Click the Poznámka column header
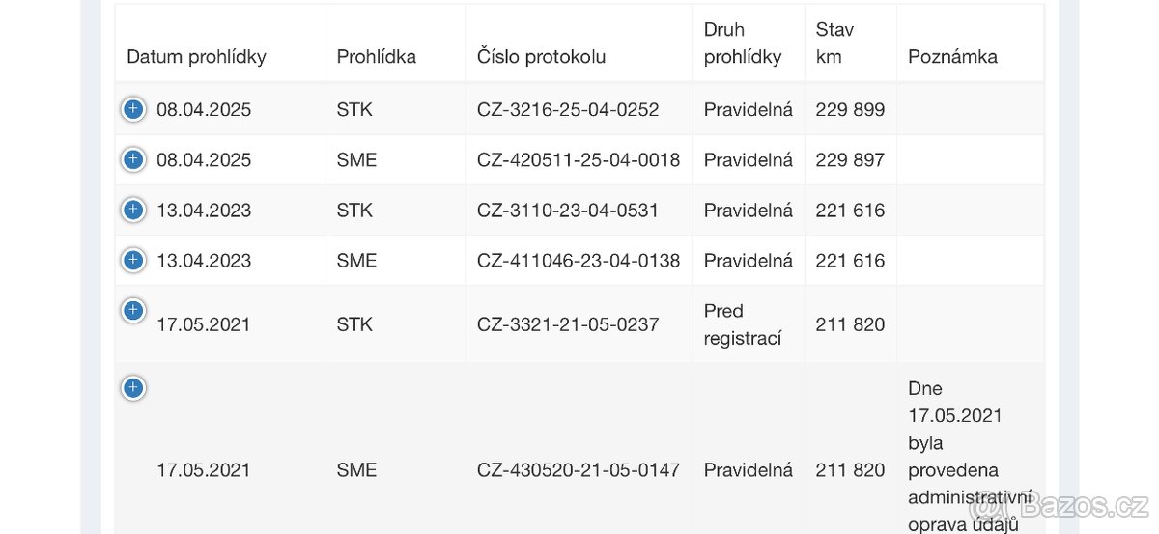This screenshot has width=1159, height=534. click(x=952, y=56)
